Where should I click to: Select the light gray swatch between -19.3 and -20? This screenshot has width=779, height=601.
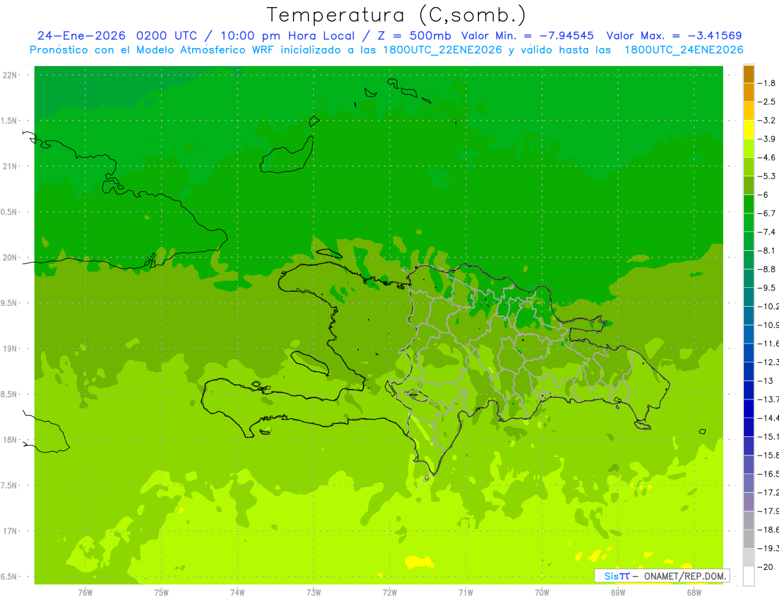[748, 558]
